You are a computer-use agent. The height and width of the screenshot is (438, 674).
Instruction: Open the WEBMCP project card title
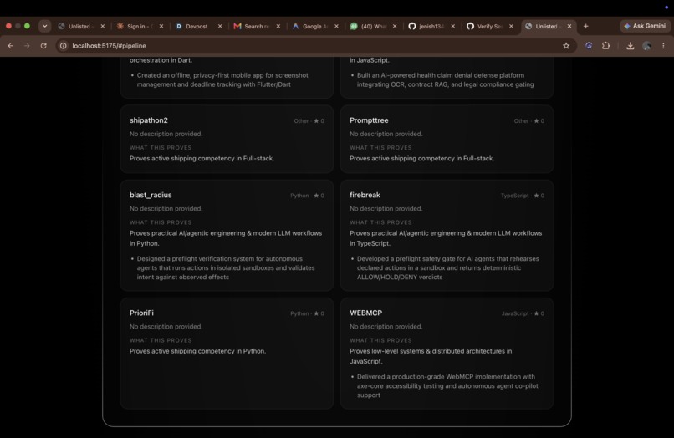[365, 313]
